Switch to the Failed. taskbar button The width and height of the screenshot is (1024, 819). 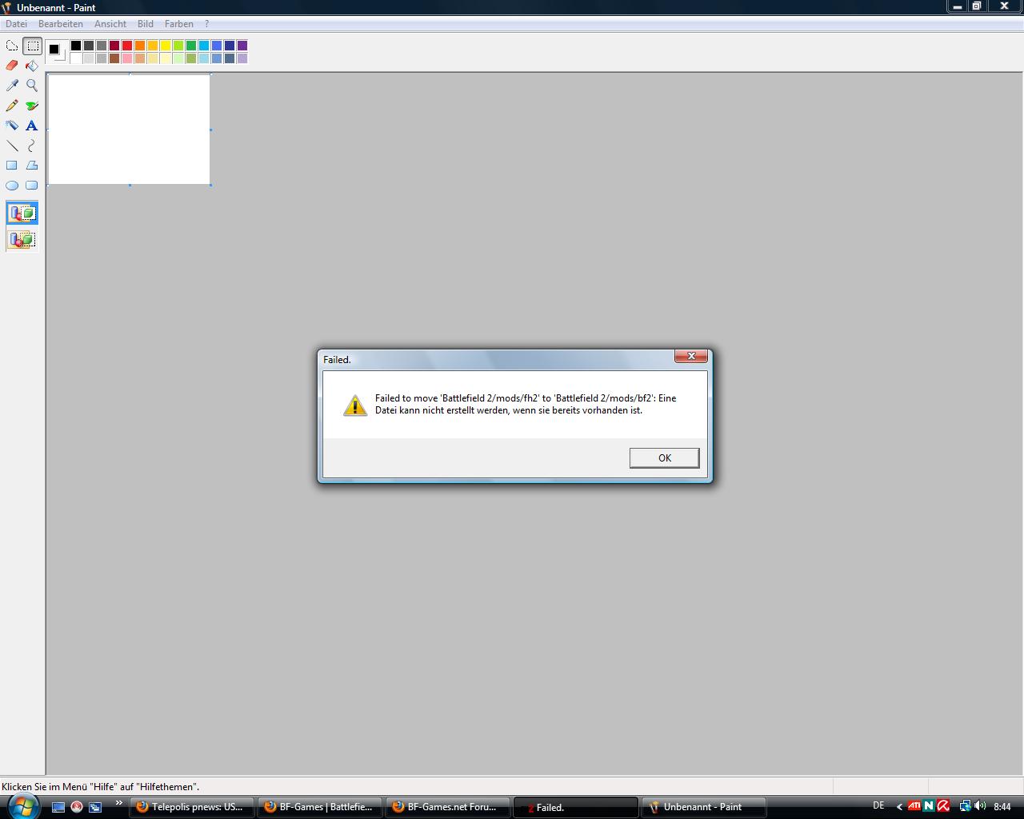pos(575,807)
